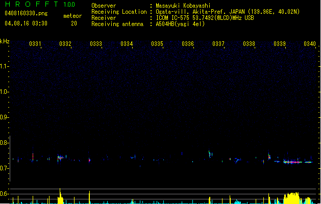Click the meteor count value 20
This screenshot has height=204, width=321.
[74, 23]
